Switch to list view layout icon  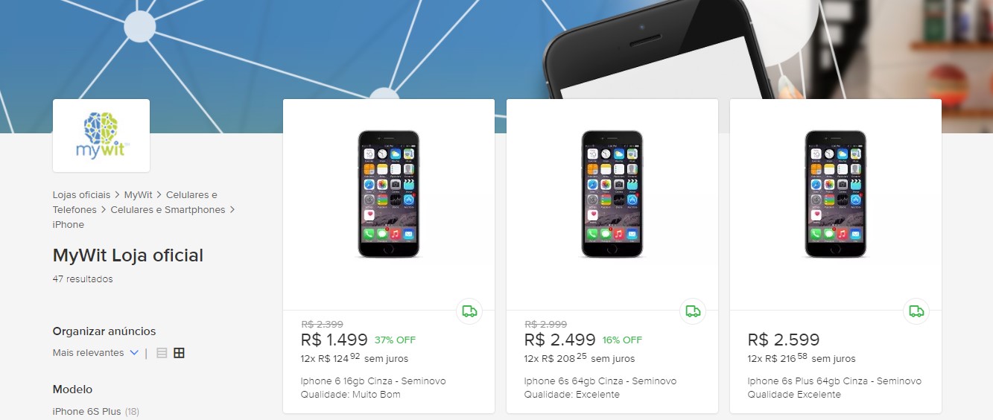point(162,353)
